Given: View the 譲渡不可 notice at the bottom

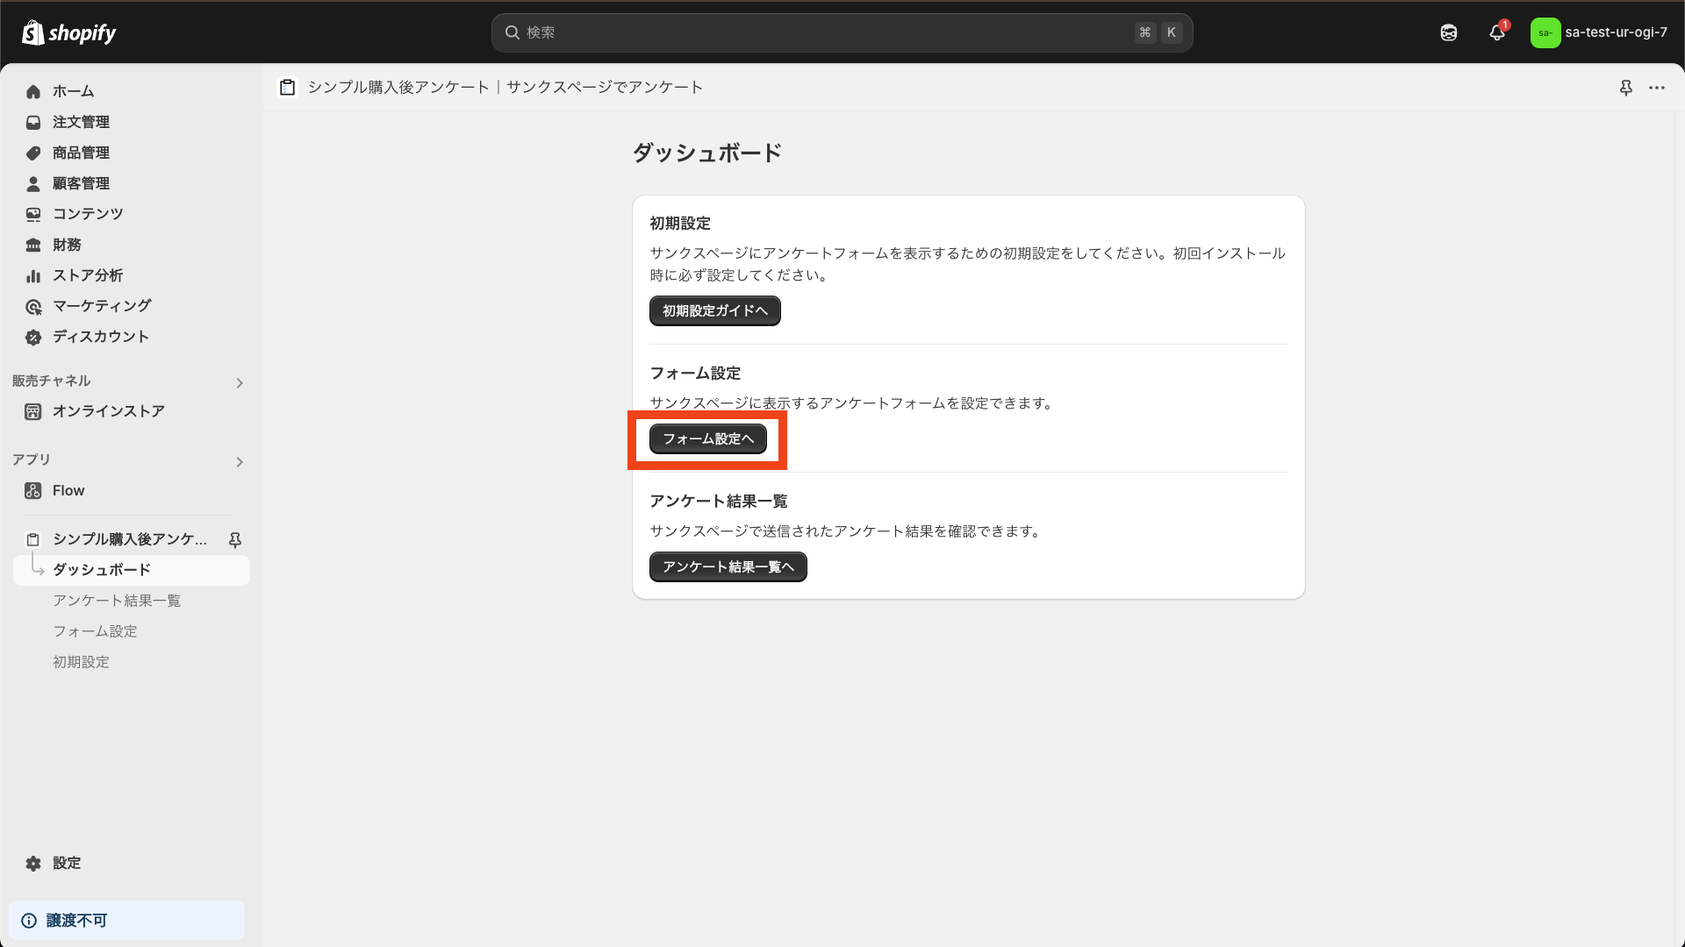Looking at the screenshot, I should pyautogui.click(x=76, y=920).
